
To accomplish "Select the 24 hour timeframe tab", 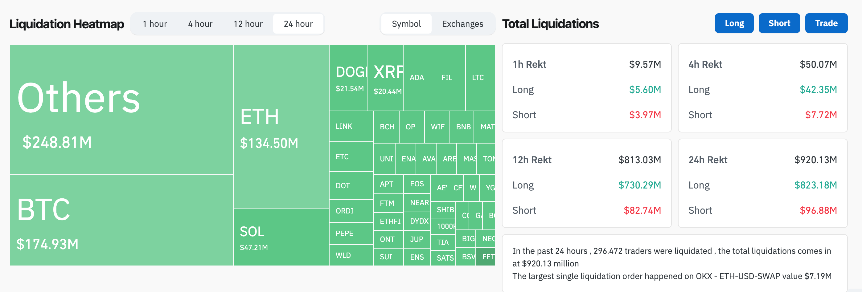I will point(298,24).
